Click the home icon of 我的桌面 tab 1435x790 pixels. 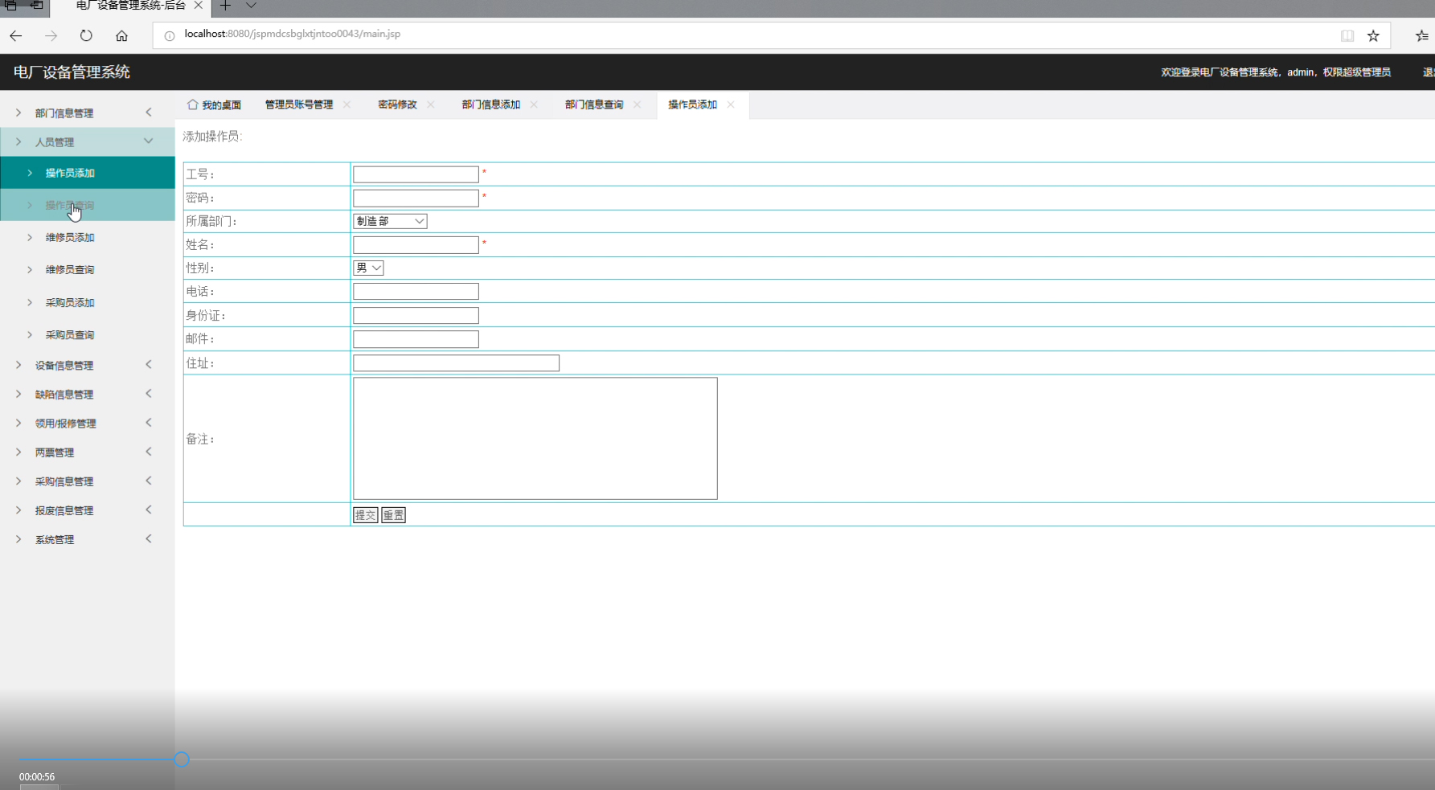click(x=192, y=104)
